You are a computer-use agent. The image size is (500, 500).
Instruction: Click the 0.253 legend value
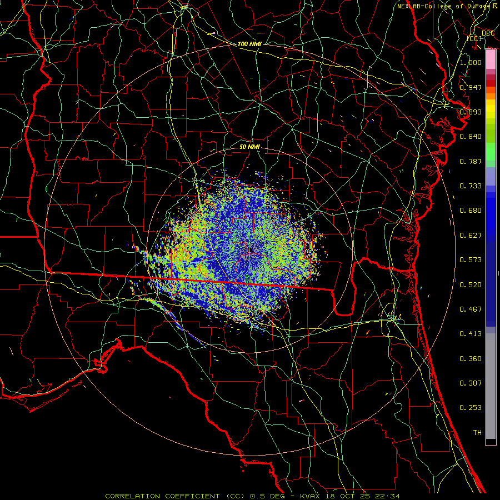click(x=471, y=408)
